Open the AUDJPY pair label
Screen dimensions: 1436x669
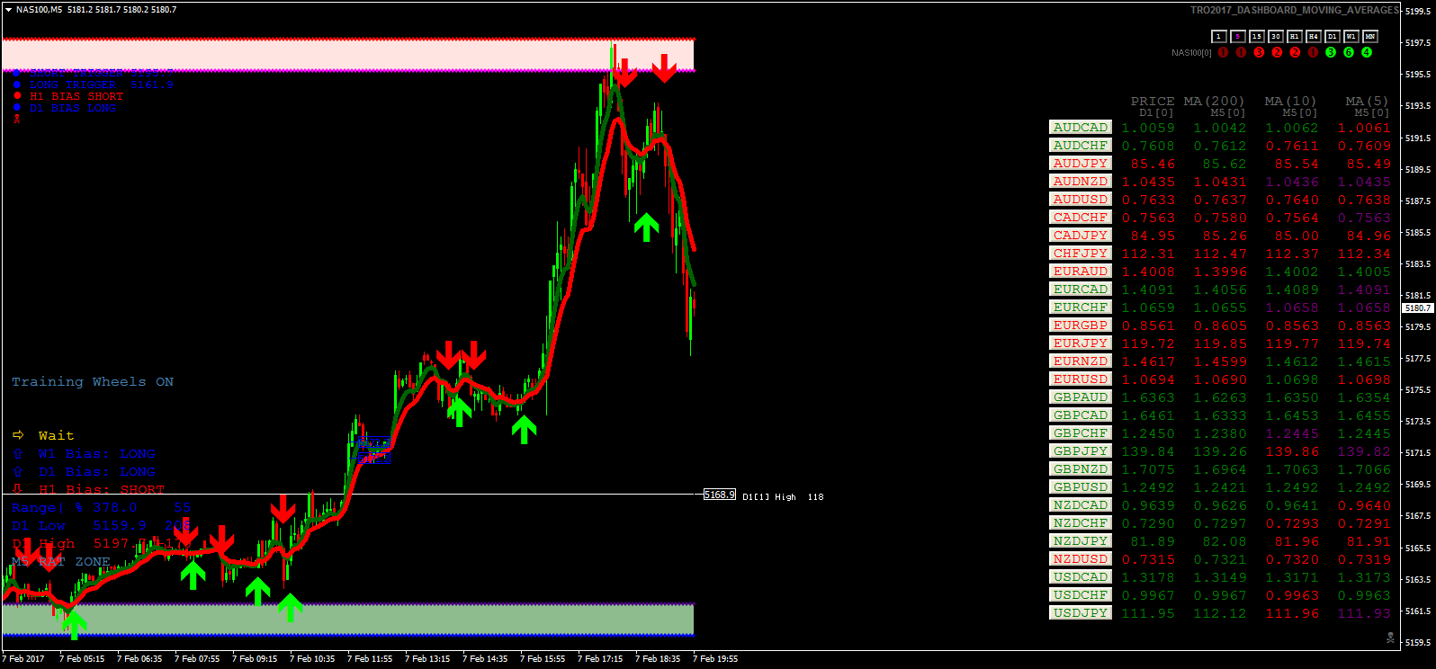1081,163
